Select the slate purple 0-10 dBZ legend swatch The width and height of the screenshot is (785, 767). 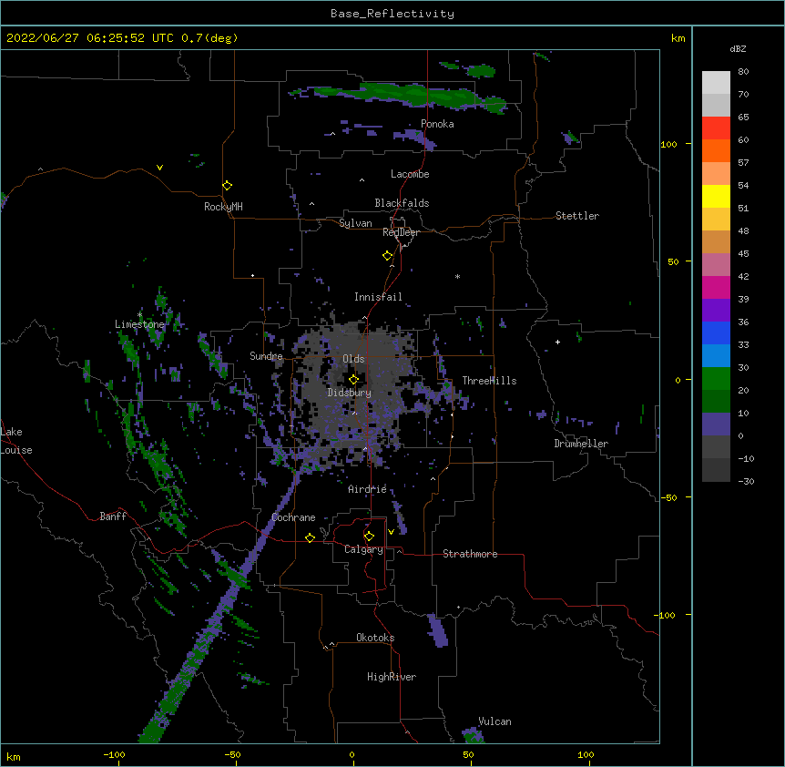(716, 424)
